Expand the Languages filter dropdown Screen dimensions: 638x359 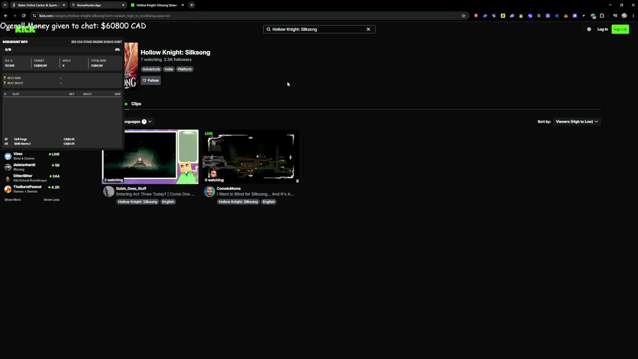coord(138,121)
